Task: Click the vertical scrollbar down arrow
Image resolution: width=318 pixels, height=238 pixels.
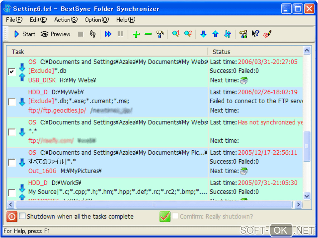Action: click(x=307, y=196)
